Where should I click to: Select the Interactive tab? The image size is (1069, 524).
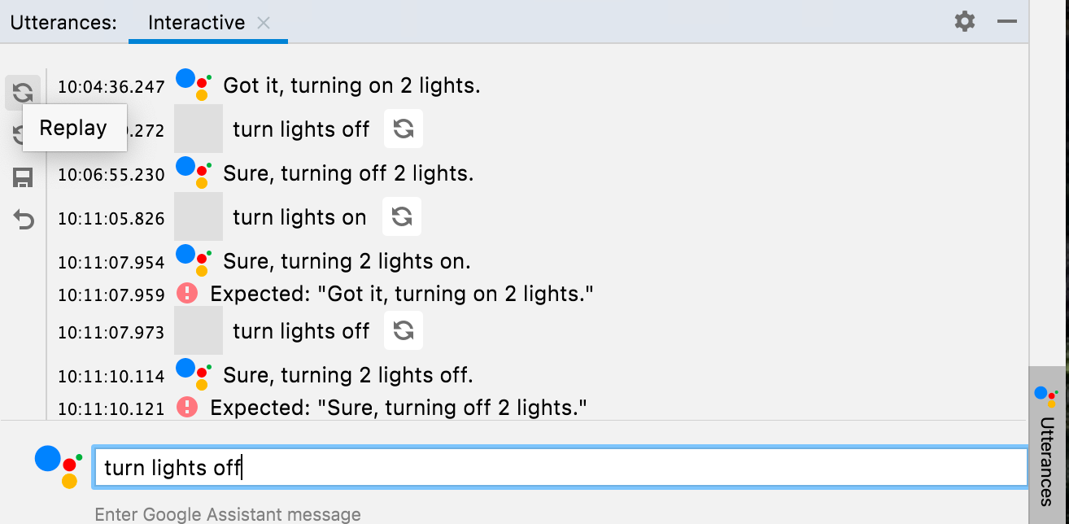[x=195, y=22]
